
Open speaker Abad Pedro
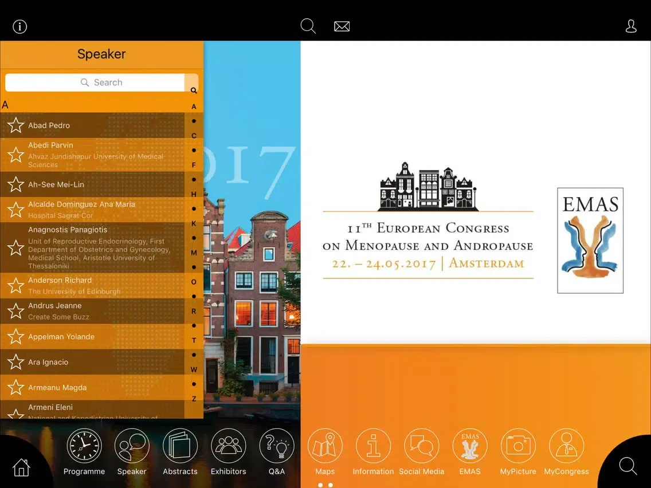[92, 125]
